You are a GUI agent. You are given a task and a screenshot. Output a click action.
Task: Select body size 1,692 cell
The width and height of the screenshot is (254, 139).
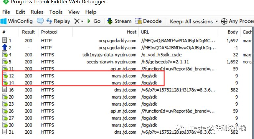tap(233, 62)
